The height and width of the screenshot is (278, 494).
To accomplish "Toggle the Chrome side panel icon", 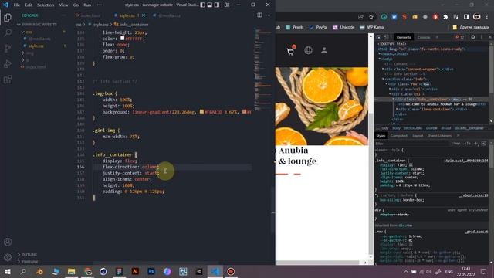I will click(x=466, y=17).
